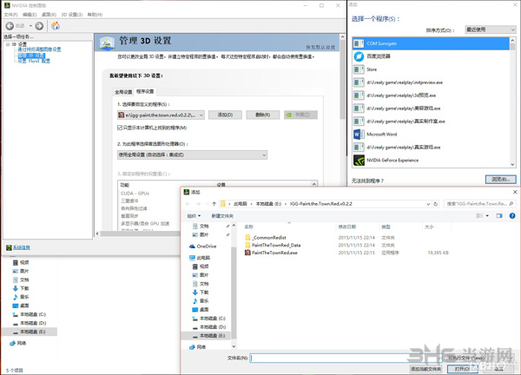Click 浏览 button in select program dialog
Image resolution: width=521 pixels, height=375 pixels.
pos(501,180)
